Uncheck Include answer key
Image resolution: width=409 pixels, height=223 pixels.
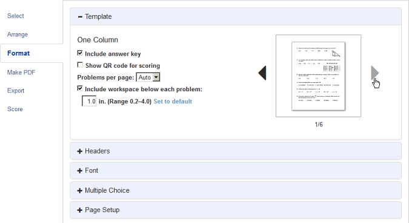(x=80, y=53)
